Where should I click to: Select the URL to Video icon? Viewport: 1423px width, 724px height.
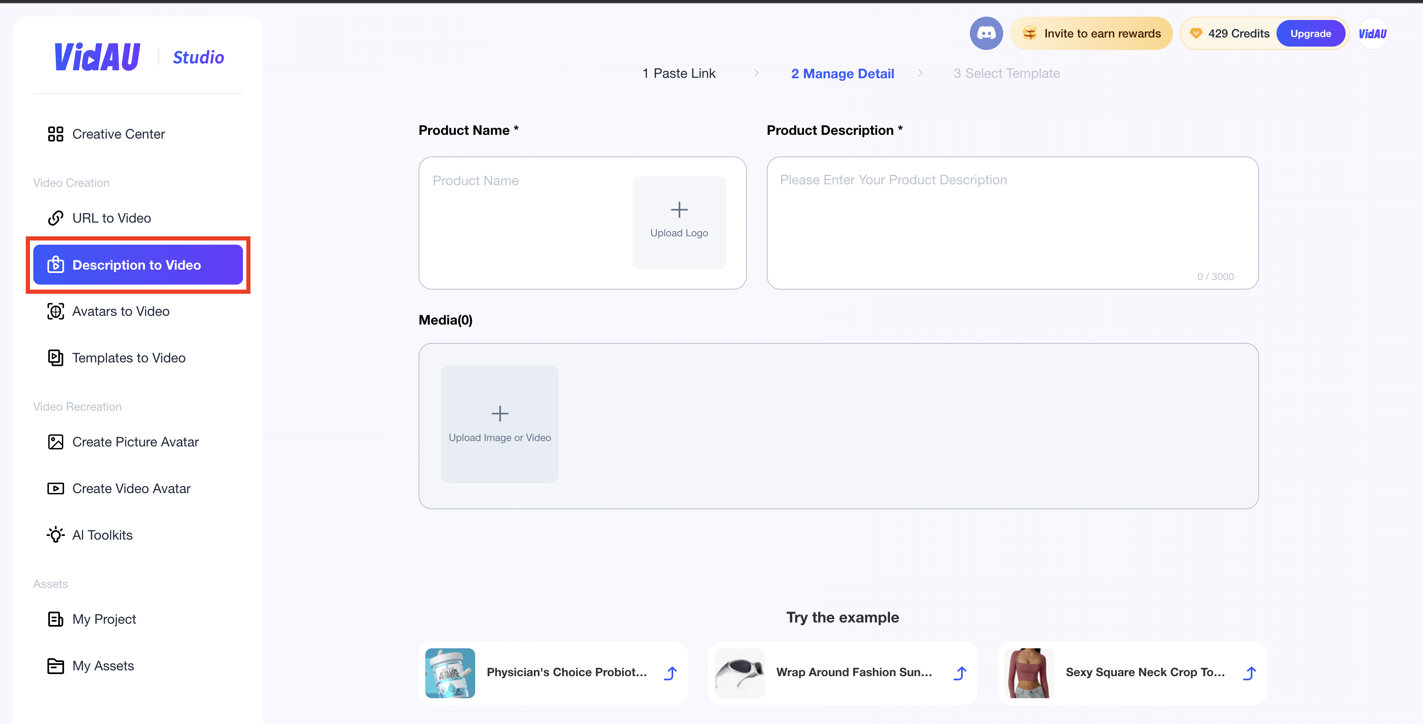(55, 218)
